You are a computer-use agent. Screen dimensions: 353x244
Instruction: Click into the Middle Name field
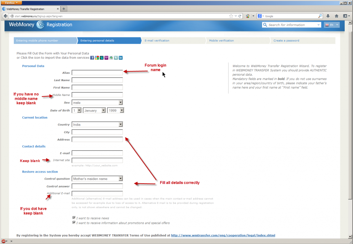tap(97, 95)
